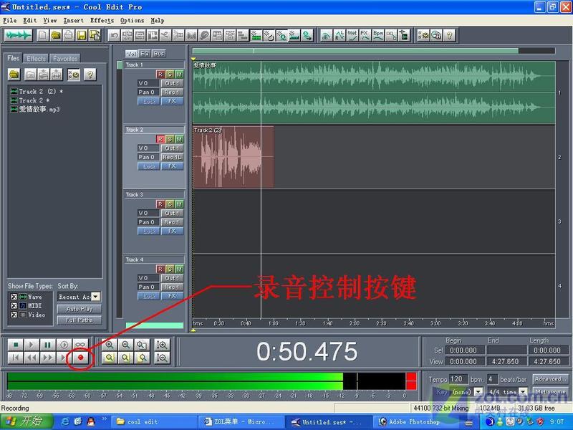573x430 pixels.
Task: Disarm the R record button on Track 2
Action: click(160, 139)
